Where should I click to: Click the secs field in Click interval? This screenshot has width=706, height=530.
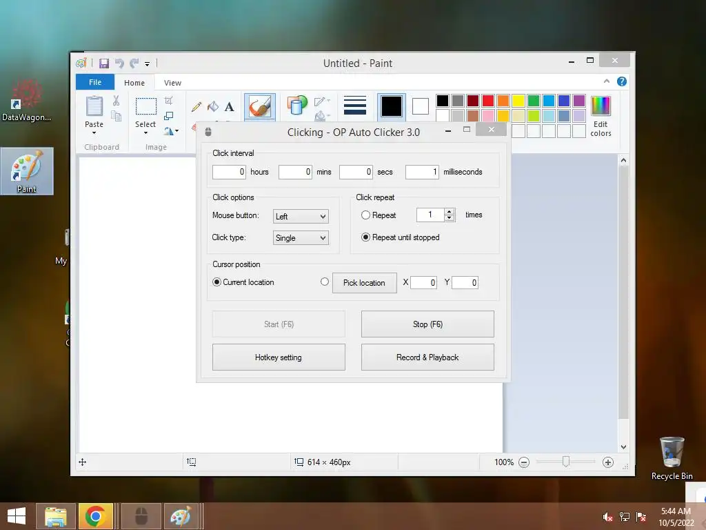356,172
